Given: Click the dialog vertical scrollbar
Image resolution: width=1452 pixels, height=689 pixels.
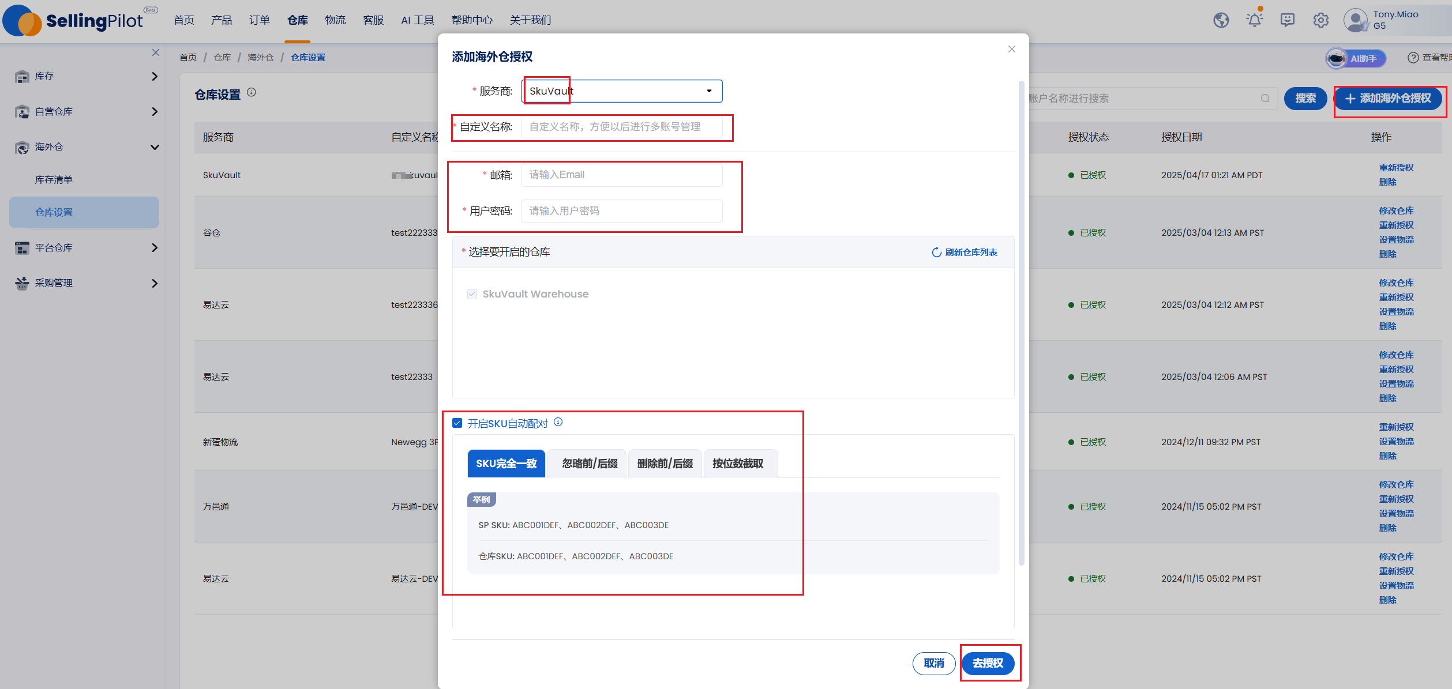Looking at the screenshot, I should (x=1021, y=323).
